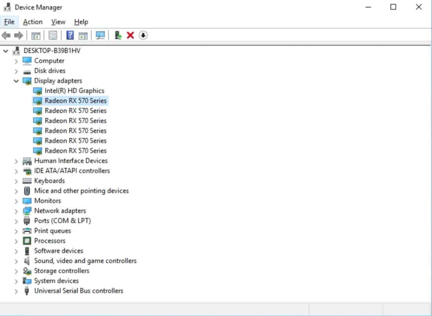This screenshot has height=316, width=432.
Task: Toggle the Show/Hide Console Tree toolbar icon
Action: coord(36,35)
